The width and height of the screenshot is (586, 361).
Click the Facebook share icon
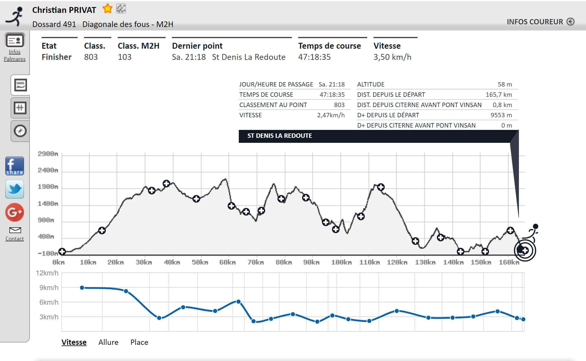15,166
